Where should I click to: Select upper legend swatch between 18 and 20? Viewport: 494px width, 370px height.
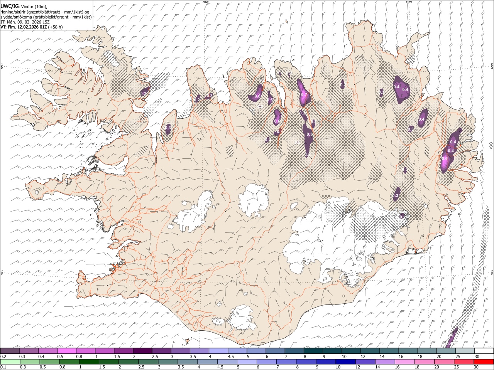point(427,351)
